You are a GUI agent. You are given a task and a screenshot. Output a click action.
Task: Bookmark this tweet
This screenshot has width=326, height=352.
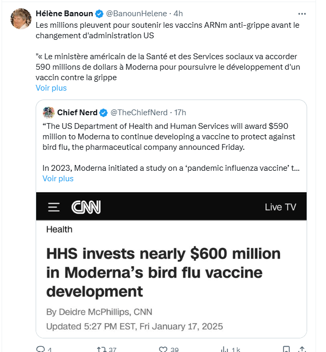286,348
